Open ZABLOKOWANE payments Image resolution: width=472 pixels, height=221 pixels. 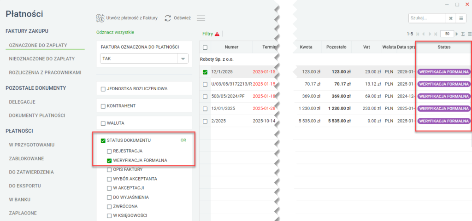[x=26, y=158]
